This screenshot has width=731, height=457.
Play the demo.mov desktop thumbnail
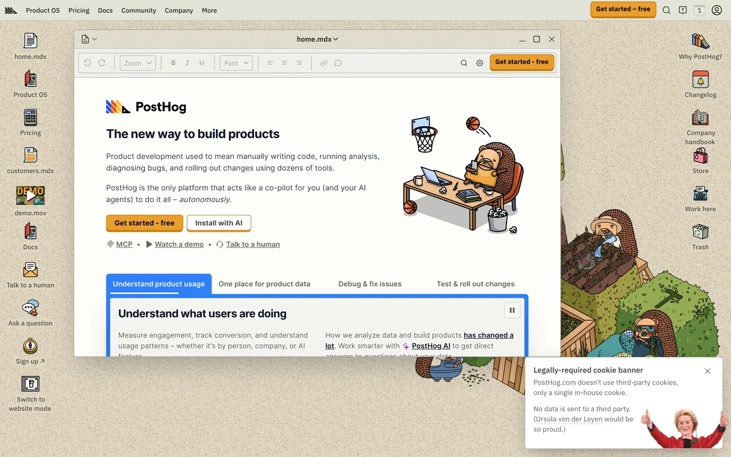click(30, 195)
